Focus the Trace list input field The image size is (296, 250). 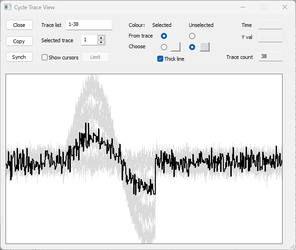tap(89, 25)
